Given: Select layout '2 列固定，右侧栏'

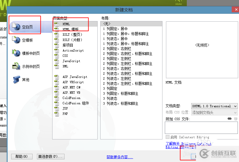Looking at the screenshot, I should pos(131,49).
